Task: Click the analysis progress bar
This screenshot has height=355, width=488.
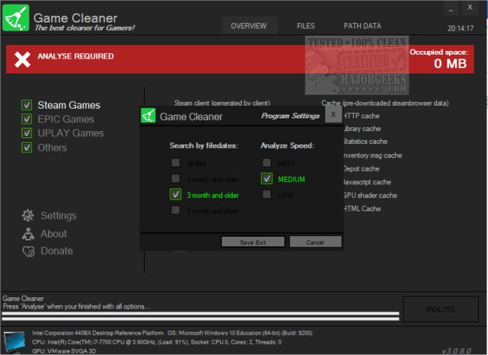Action: (x=200, y=316)
